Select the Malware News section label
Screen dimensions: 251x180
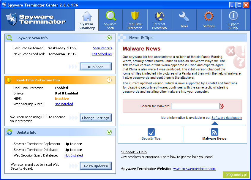[x=214, y=138]
